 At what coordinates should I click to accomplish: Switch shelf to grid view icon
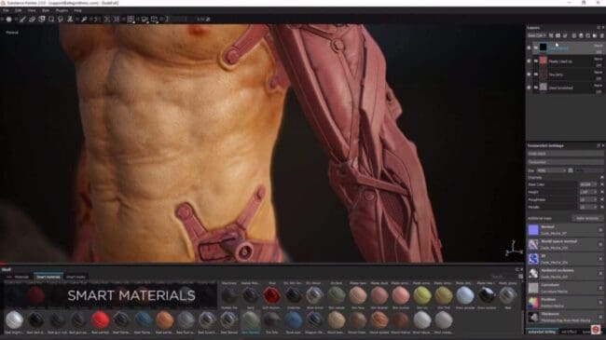tap(520, 277)
